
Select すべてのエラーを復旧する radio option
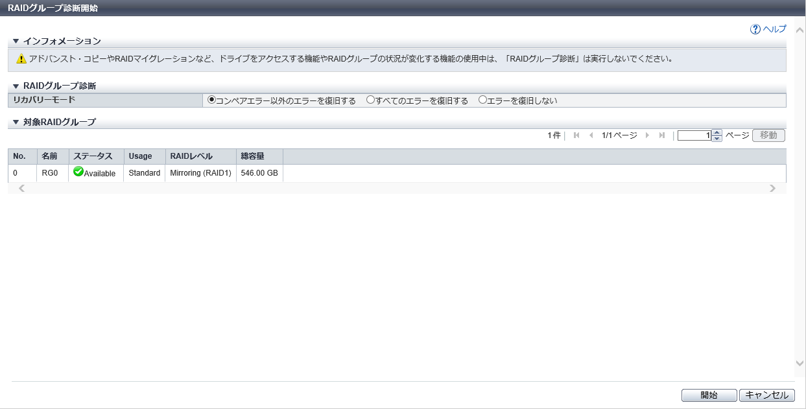(371, 100)
